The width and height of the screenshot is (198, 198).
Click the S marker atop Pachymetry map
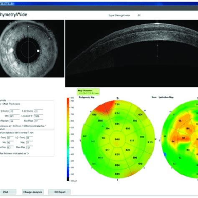tap(118, 99)
